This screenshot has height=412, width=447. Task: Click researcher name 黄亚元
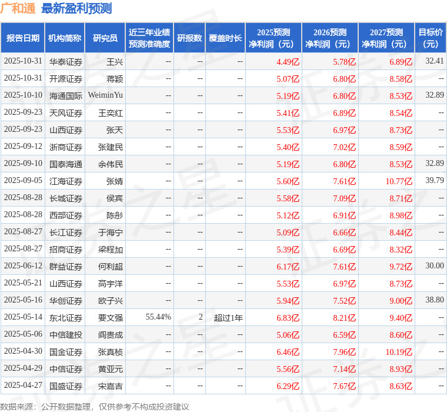(x=111, y=369)
